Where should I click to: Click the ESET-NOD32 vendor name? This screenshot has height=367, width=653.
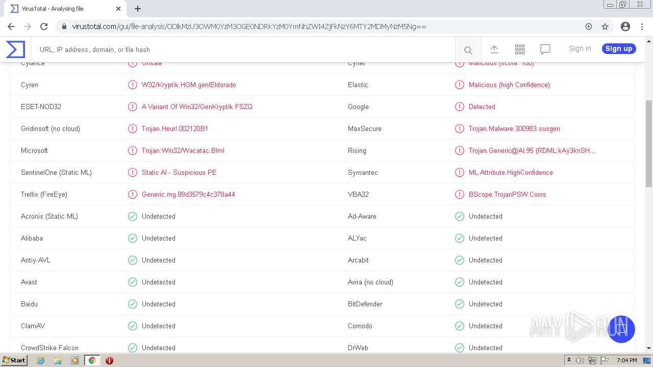[41, 107]
